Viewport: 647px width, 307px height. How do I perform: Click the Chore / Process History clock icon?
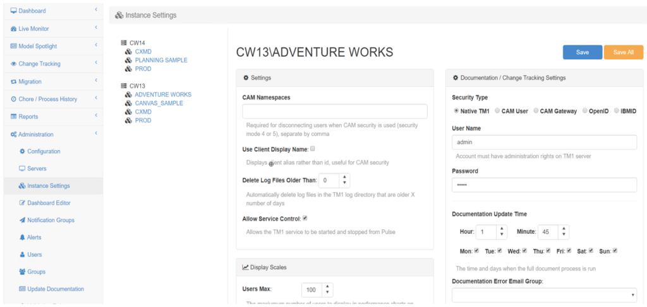click(14, 99)
